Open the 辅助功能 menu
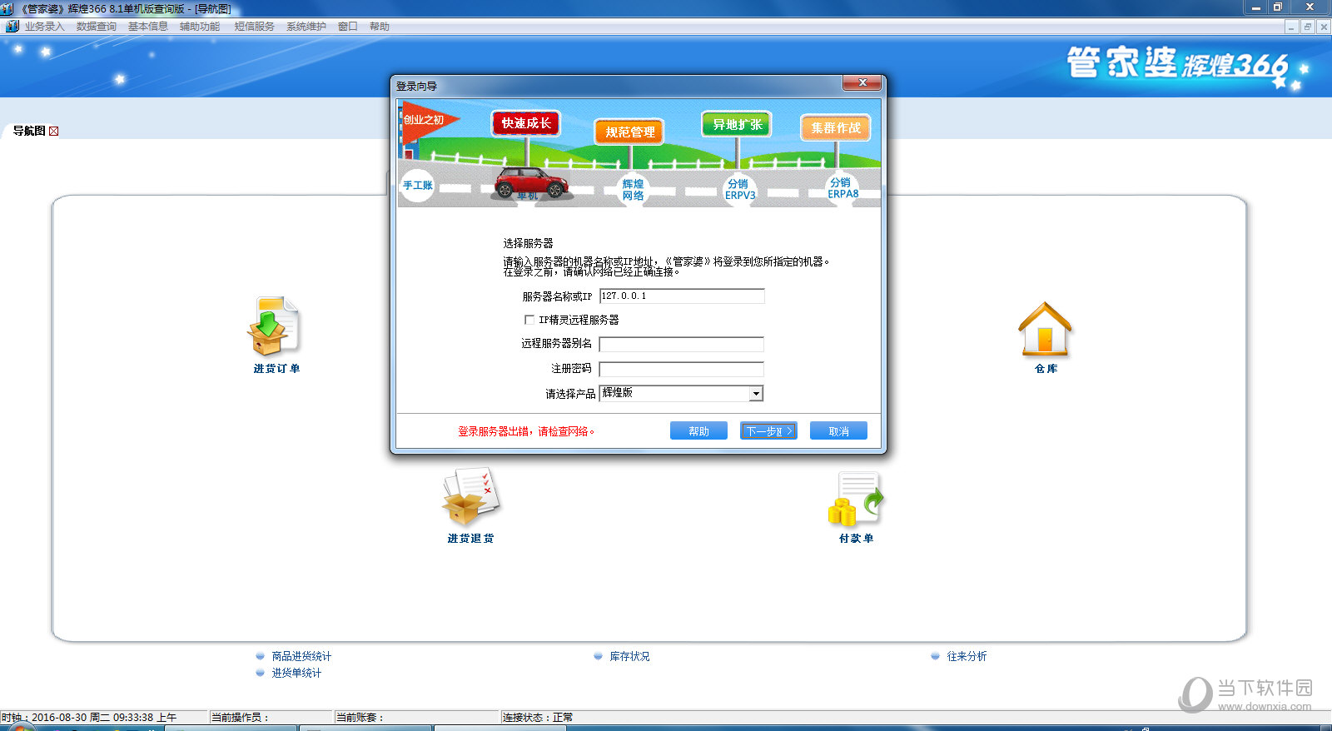The height and width of the screenshot is (731, 1332). click(x=200, y=27)
